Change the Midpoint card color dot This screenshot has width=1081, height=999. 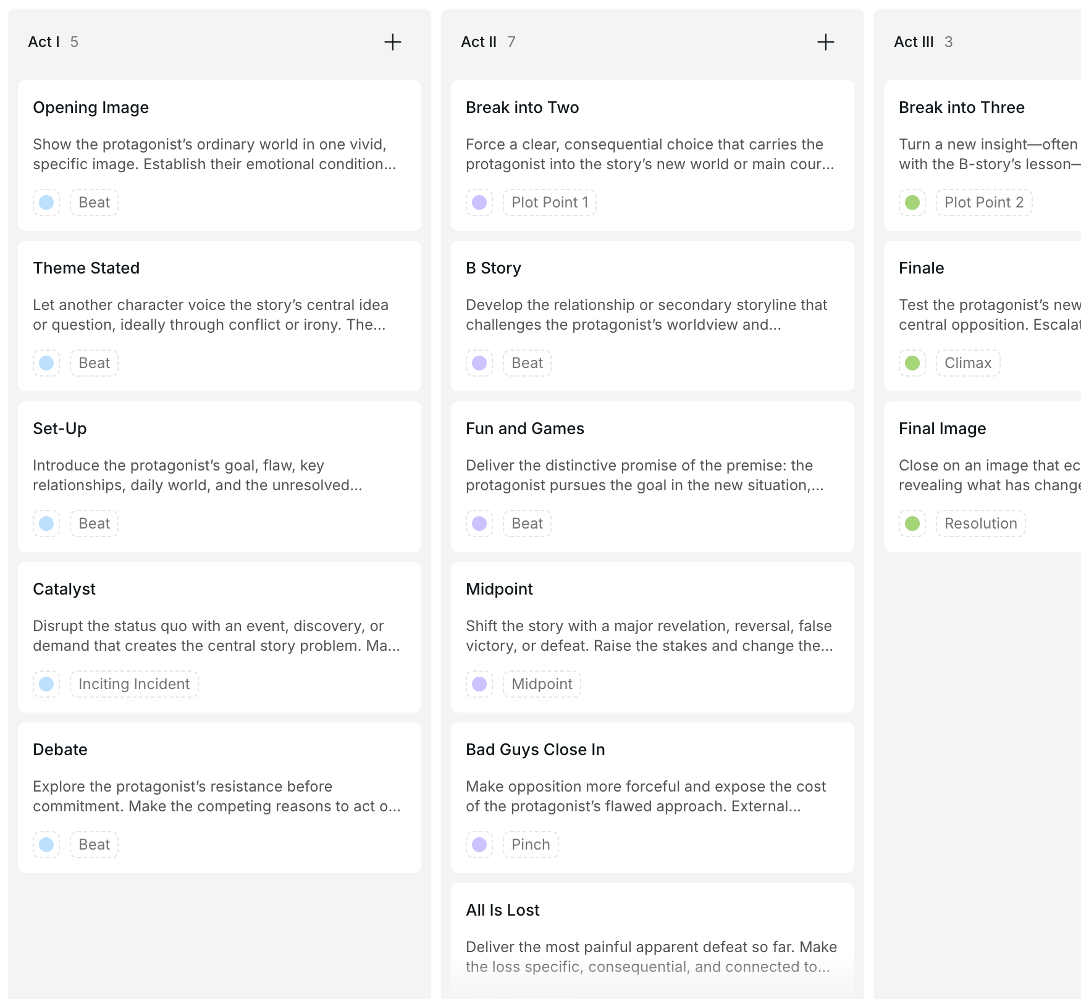pos(479,684)
